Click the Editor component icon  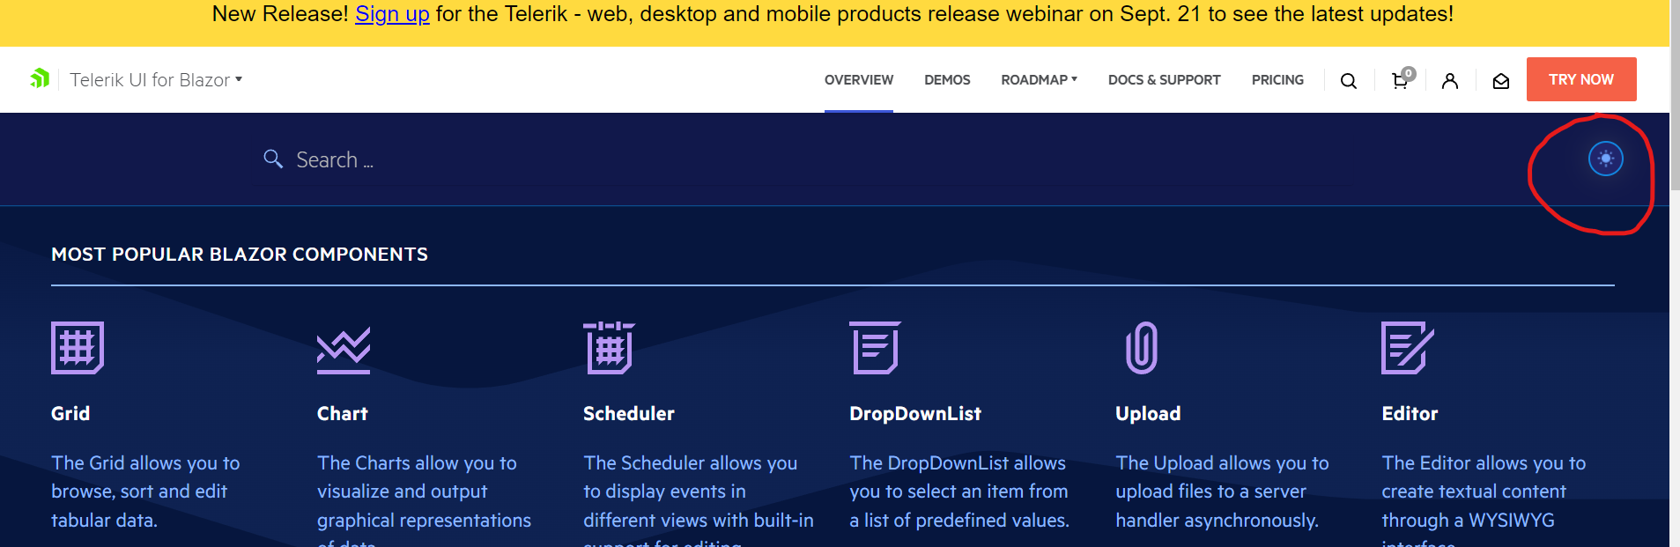pos(1408,348)
